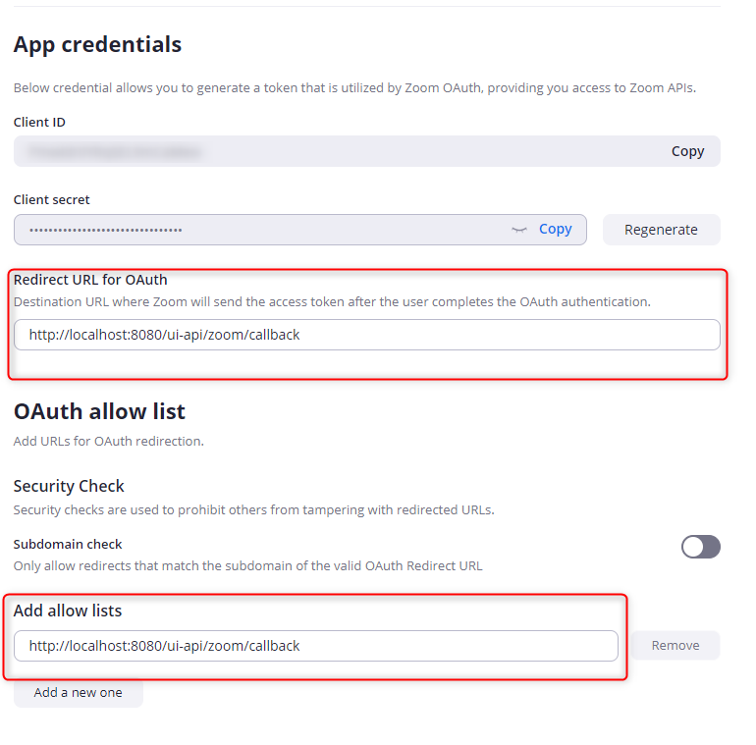The image size is (756, 745).
Task: Copy the Client ID value
Action: coord(687,151)
